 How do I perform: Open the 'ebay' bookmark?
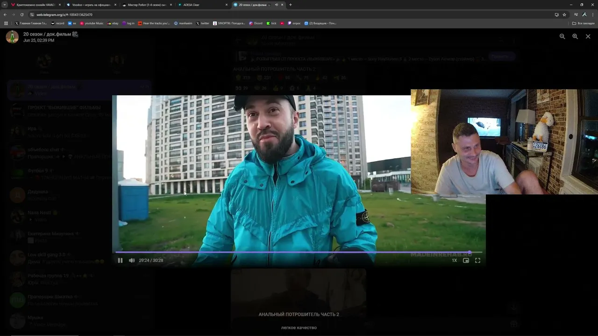point(113,23)
